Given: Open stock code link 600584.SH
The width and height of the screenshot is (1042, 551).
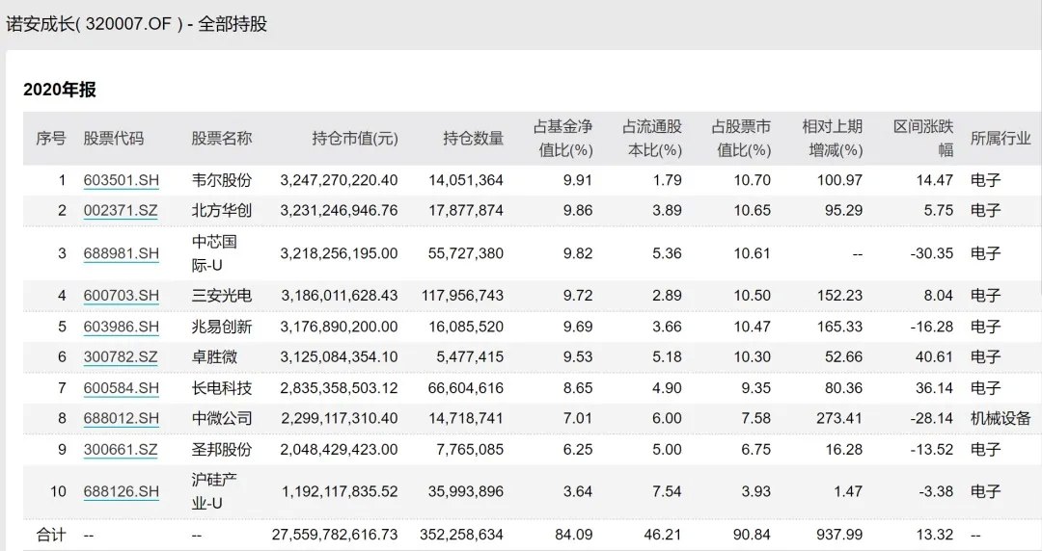Looking at the screenshot, I should [x=121, y=387].
